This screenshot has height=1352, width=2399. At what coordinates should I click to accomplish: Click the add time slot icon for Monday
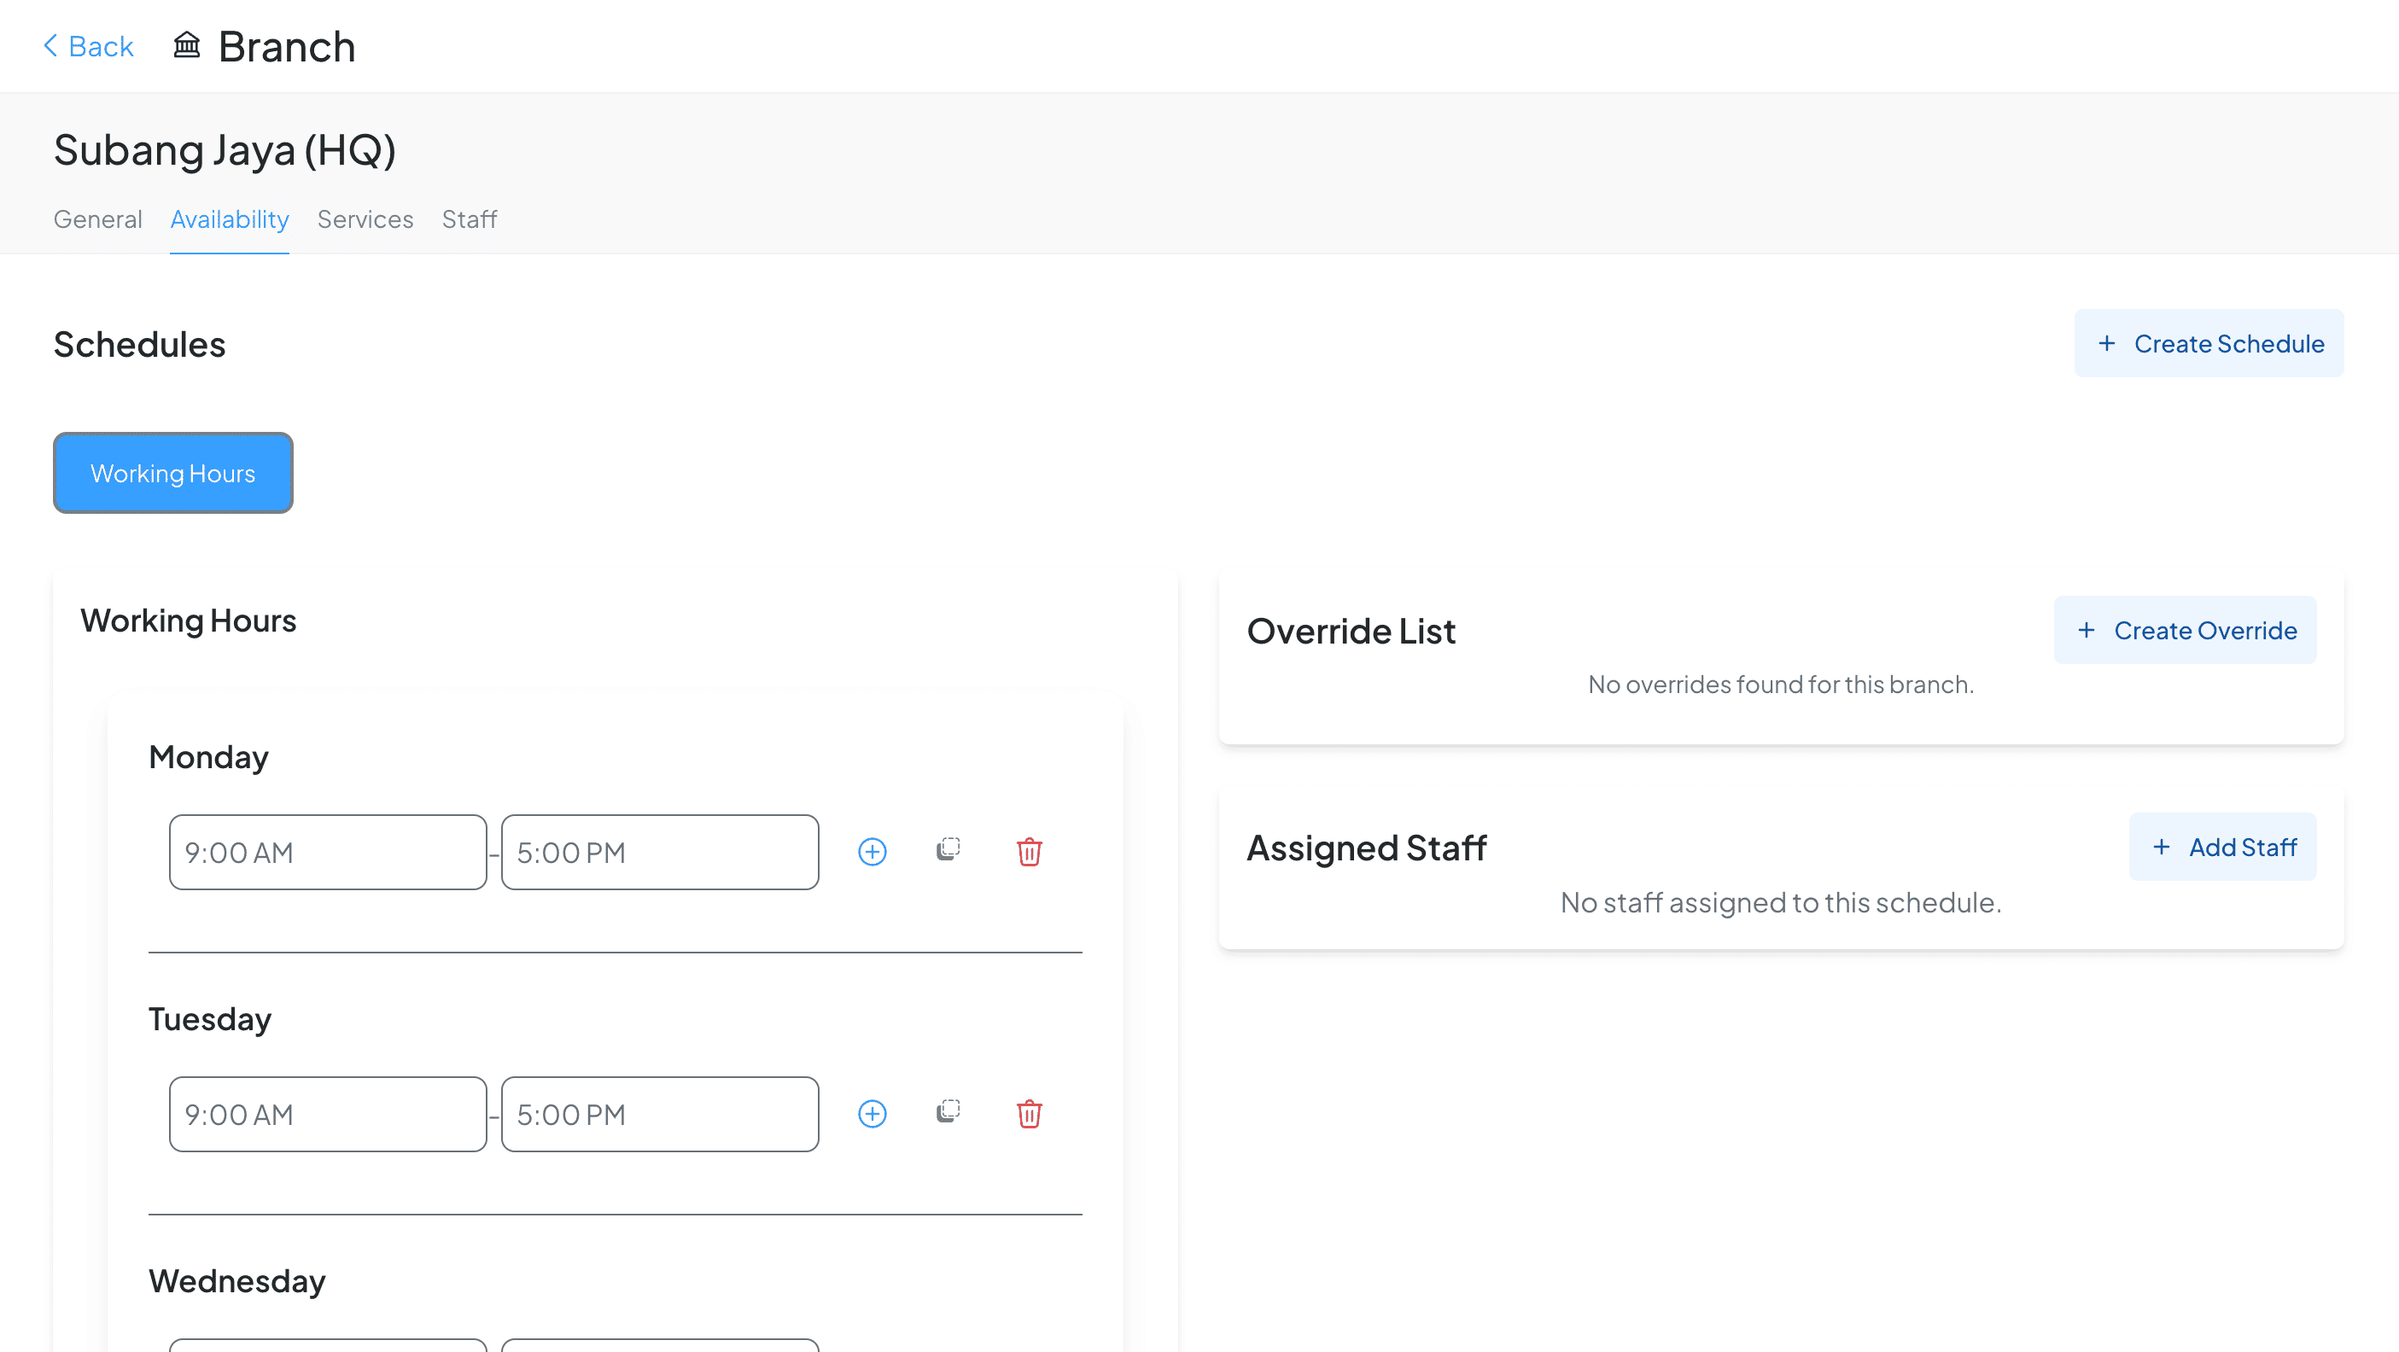pyautogui.click(x=872, y=852)
